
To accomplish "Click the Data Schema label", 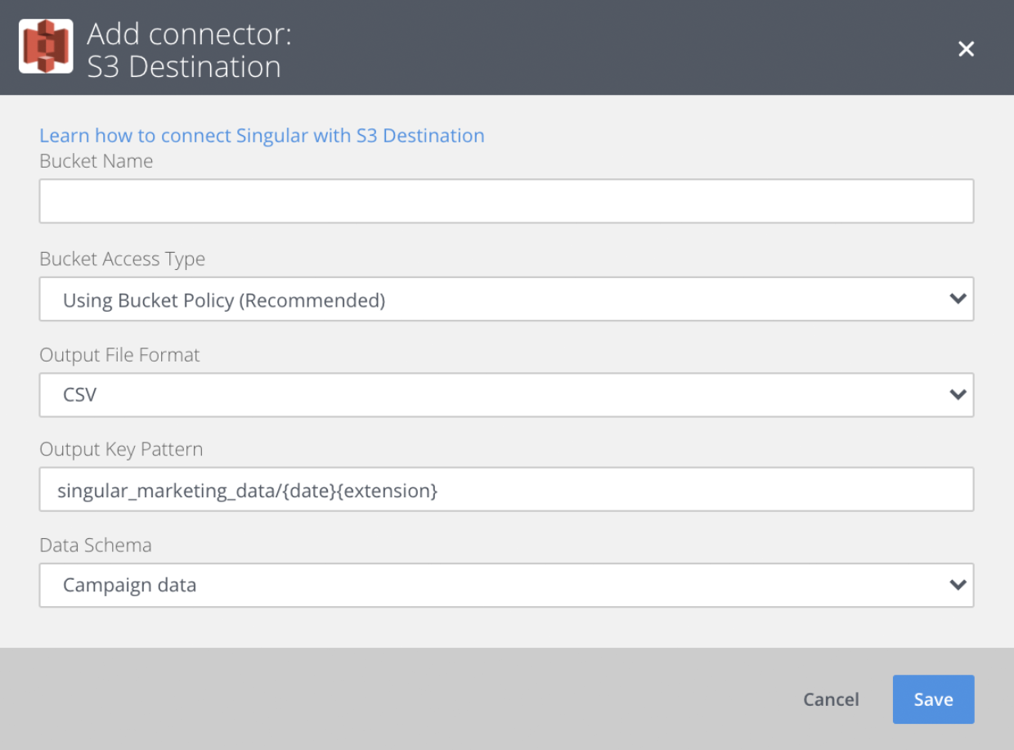I will (96, 546).
